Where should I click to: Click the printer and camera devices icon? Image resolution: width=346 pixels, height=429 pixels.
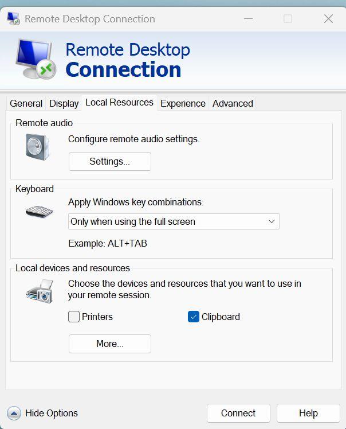[x=40, y=292]
